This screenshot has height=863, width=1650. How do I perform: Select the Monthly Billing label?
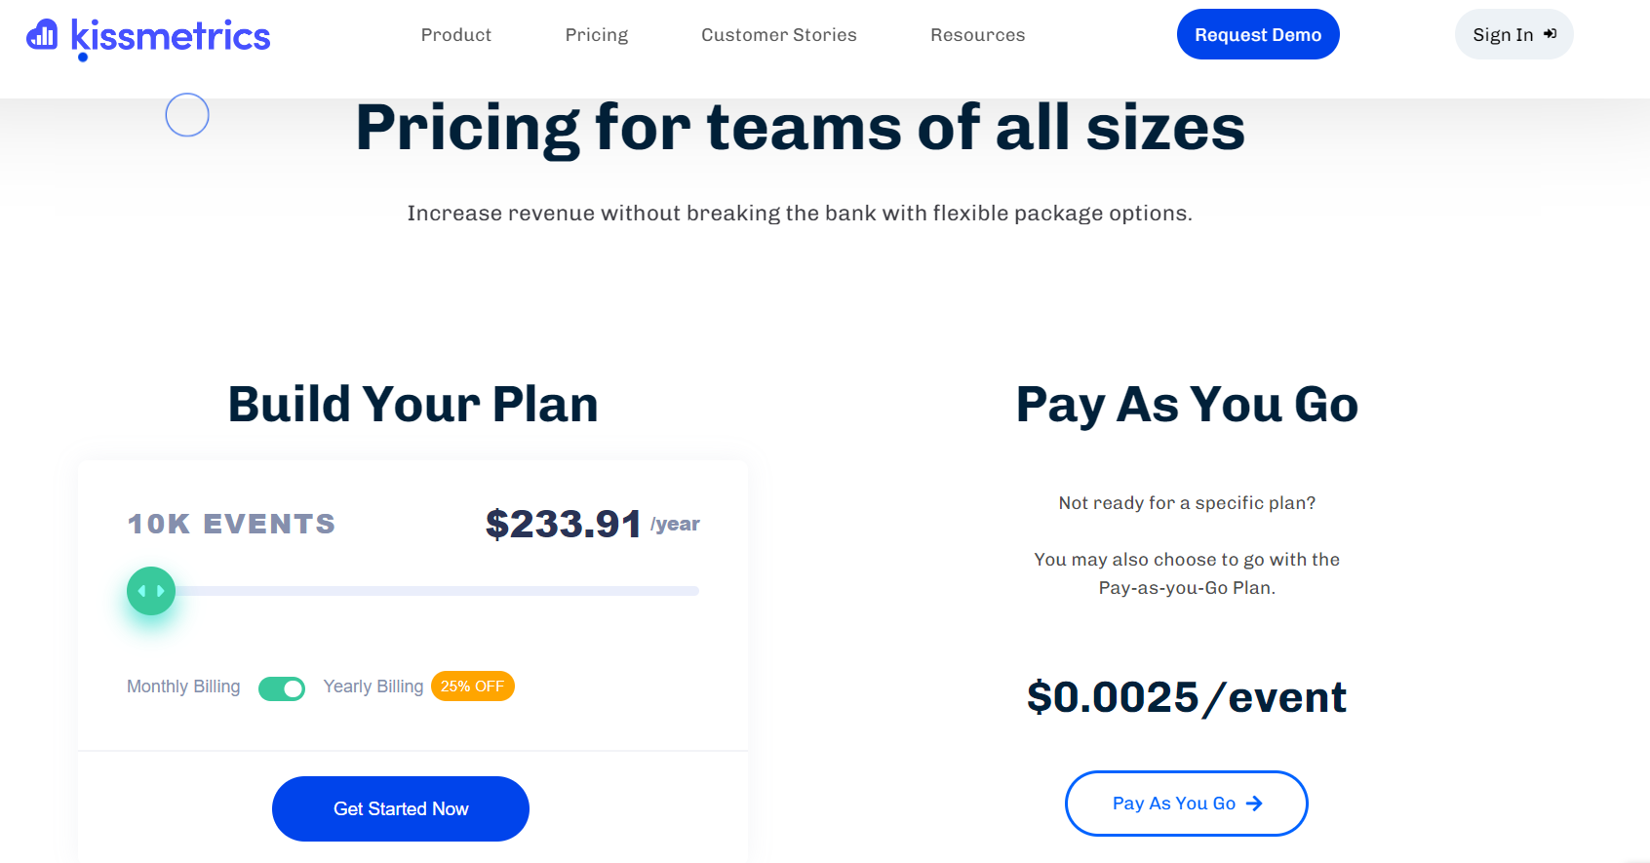(x=183, y=686)
